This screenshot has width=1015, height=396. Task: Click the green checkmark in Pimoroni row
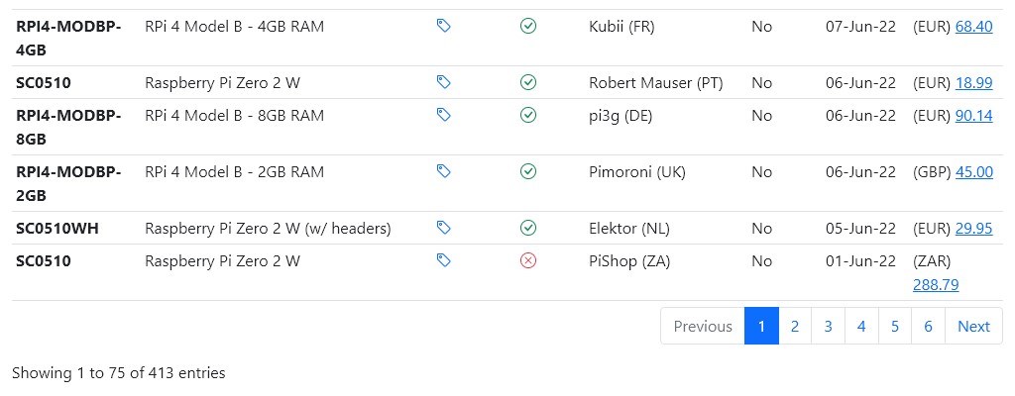[528, 172]
